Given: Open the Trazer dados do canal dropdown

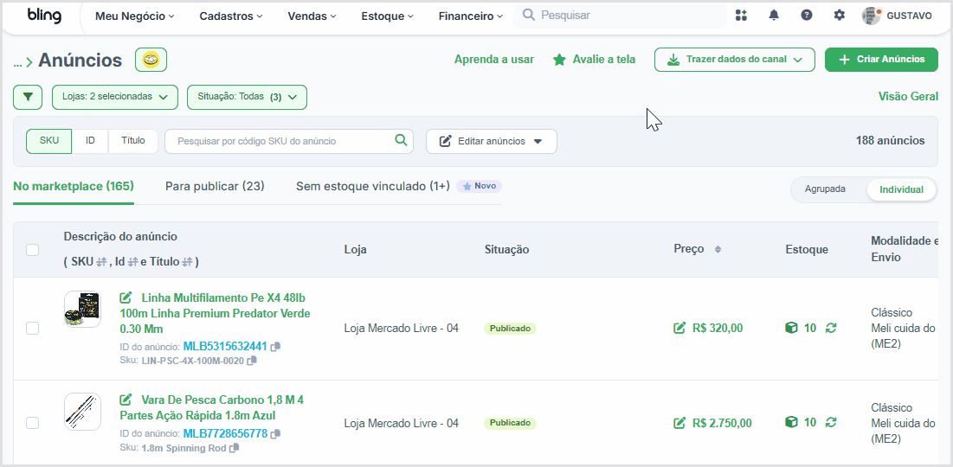Looking at the screenshot, I should tap(734, 60).
